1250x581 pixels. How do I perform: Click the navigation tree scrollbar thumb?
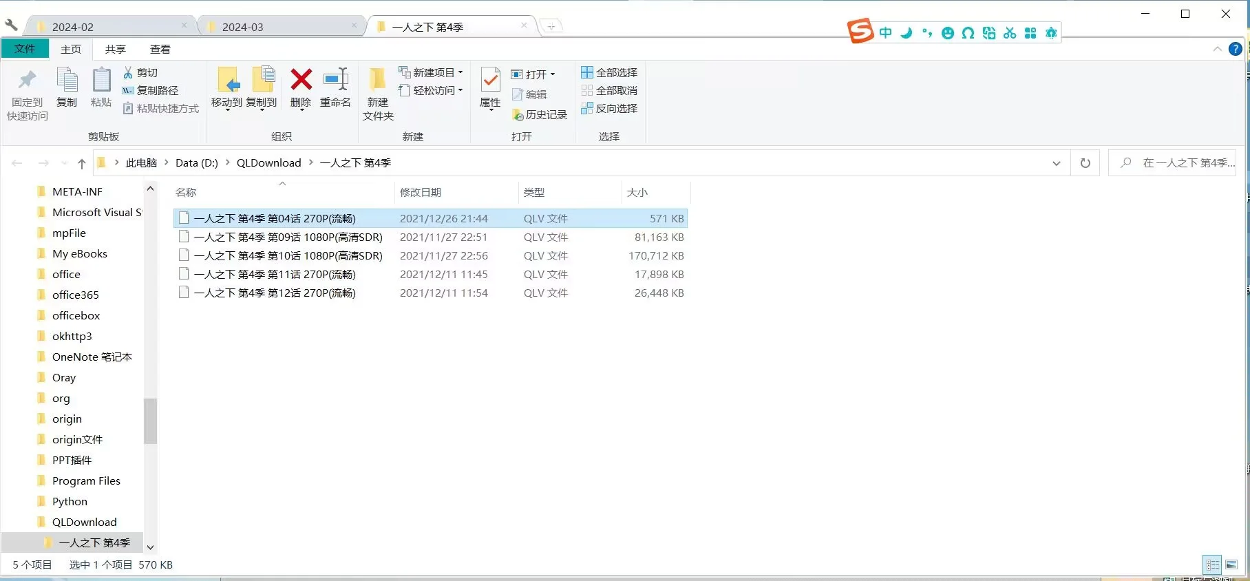pyautogui.click(x=150, y=421)
